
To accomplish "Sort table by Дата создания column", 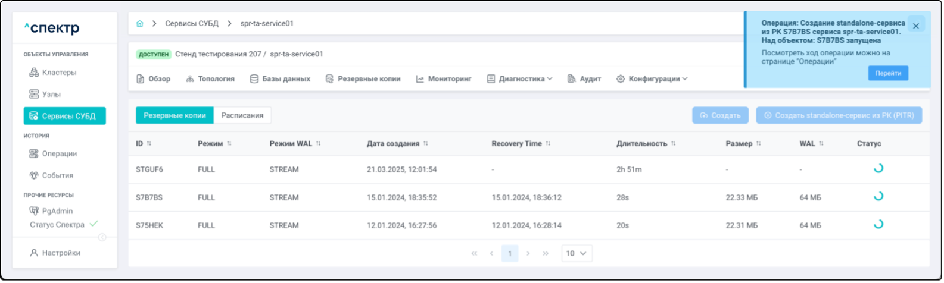I will click(x=425, y=144).
